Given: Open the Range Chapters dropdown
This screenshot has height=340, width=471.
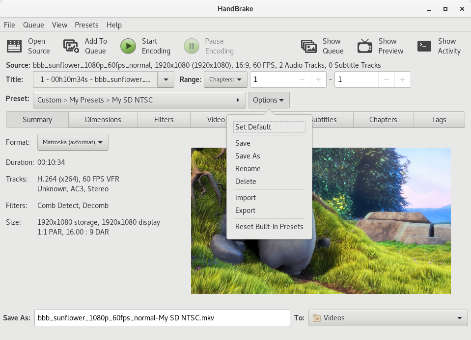Looking at the screenshot, I should click(x=225, y=79).
